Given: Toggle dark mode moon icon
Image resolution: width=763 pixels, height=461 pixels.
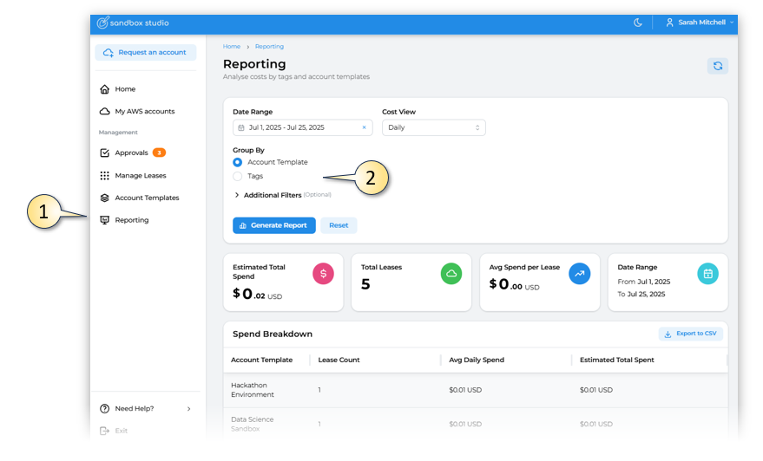Looking at the screenshot, I should (x=638, y=23).
